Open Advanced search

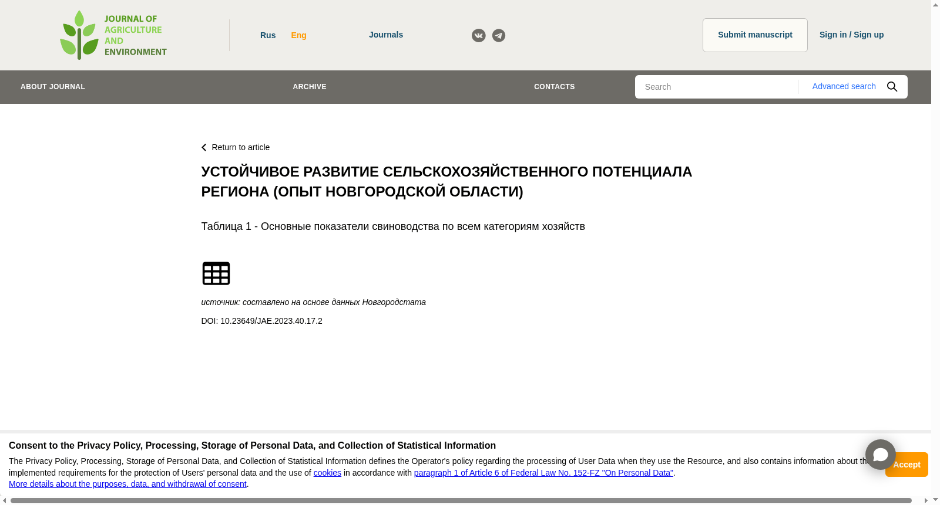pos(844,86)
